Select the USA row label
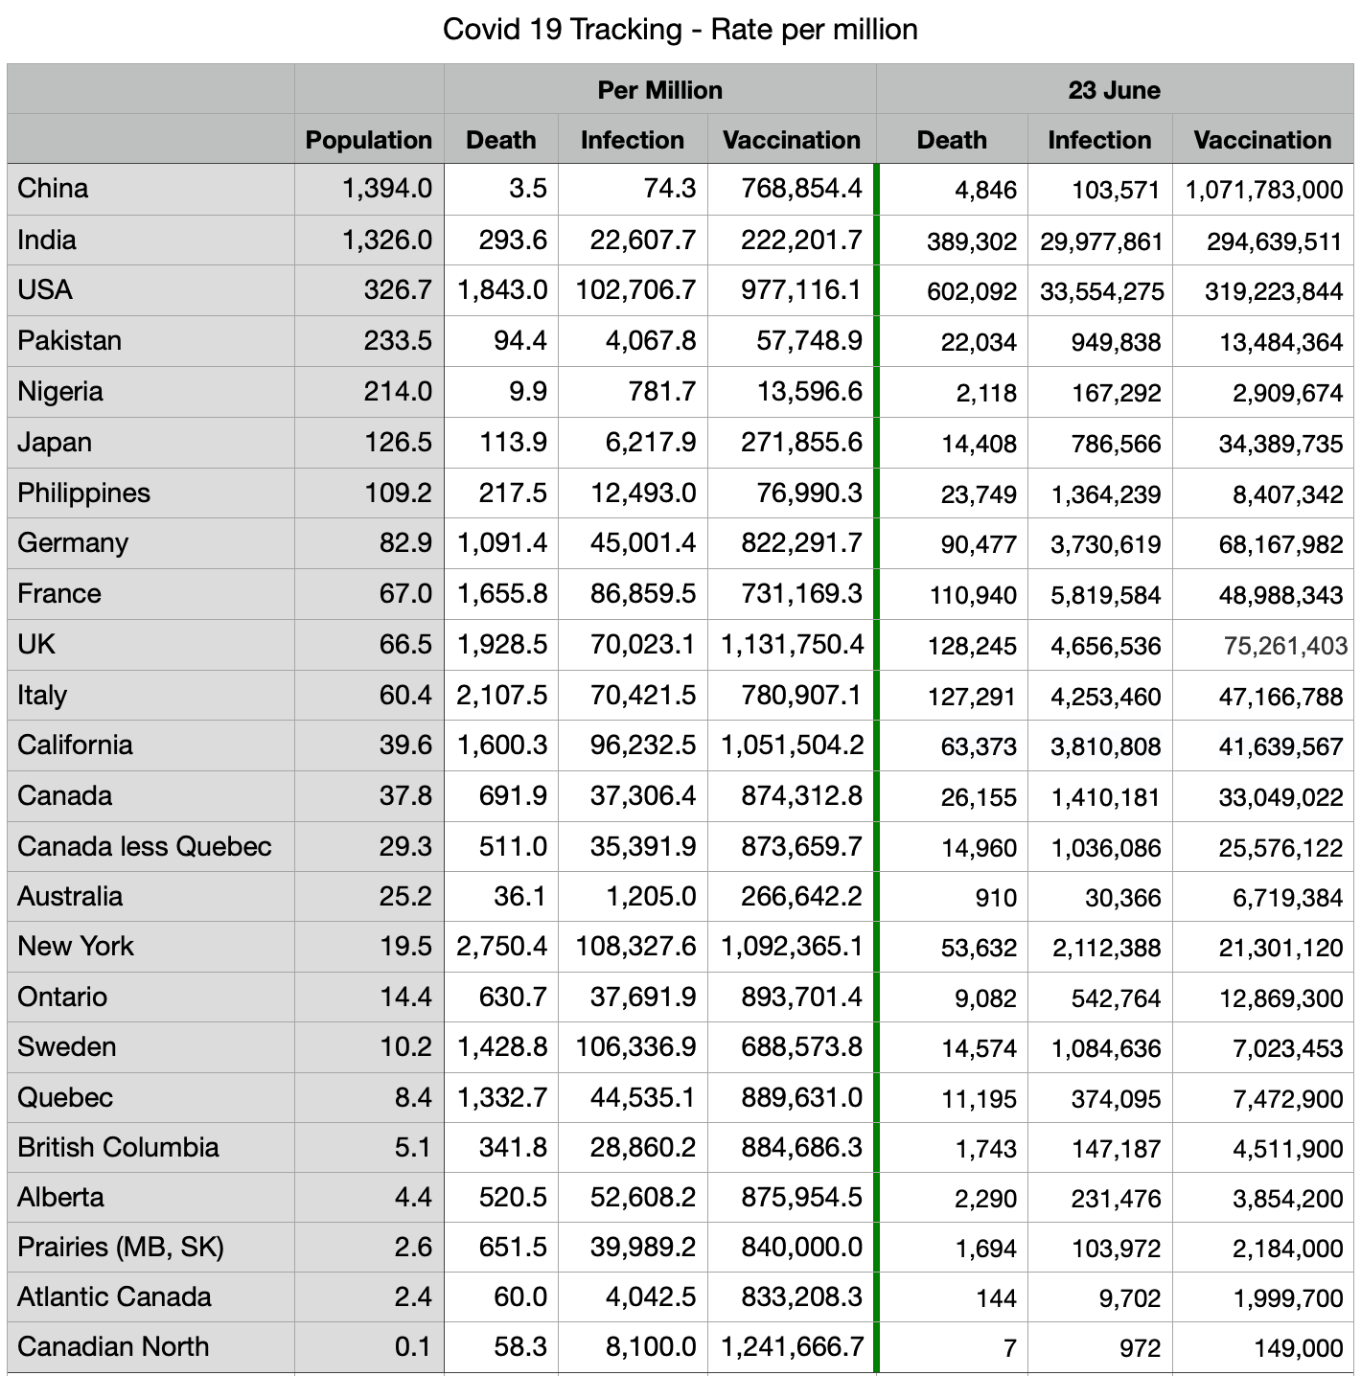Image resolution: width=1361 pixels, height=1376 pixels. (x=45, y=289)
